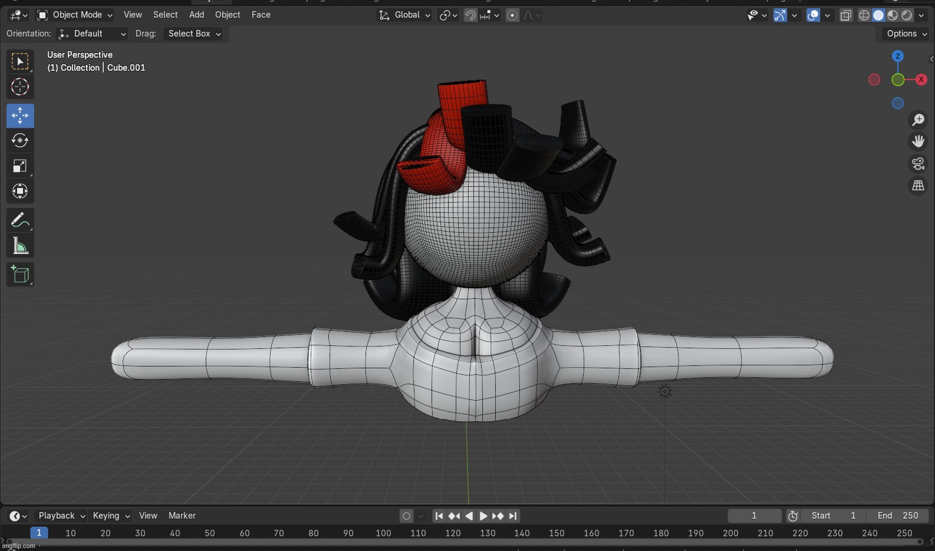Open the 3D viewport editor type menu

pyautogui.click(x=19, y=15)
